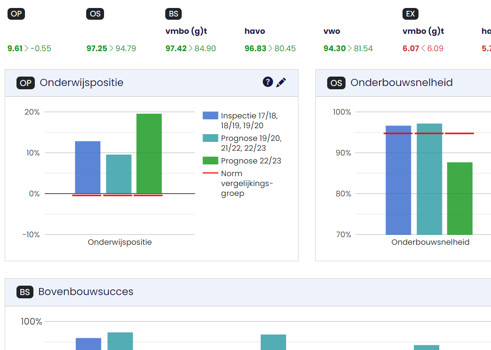The height and width of the screenshot is (350, 491).
Task: Click the Onderbouwsnelheid panel title
Action: pos(402,83)
